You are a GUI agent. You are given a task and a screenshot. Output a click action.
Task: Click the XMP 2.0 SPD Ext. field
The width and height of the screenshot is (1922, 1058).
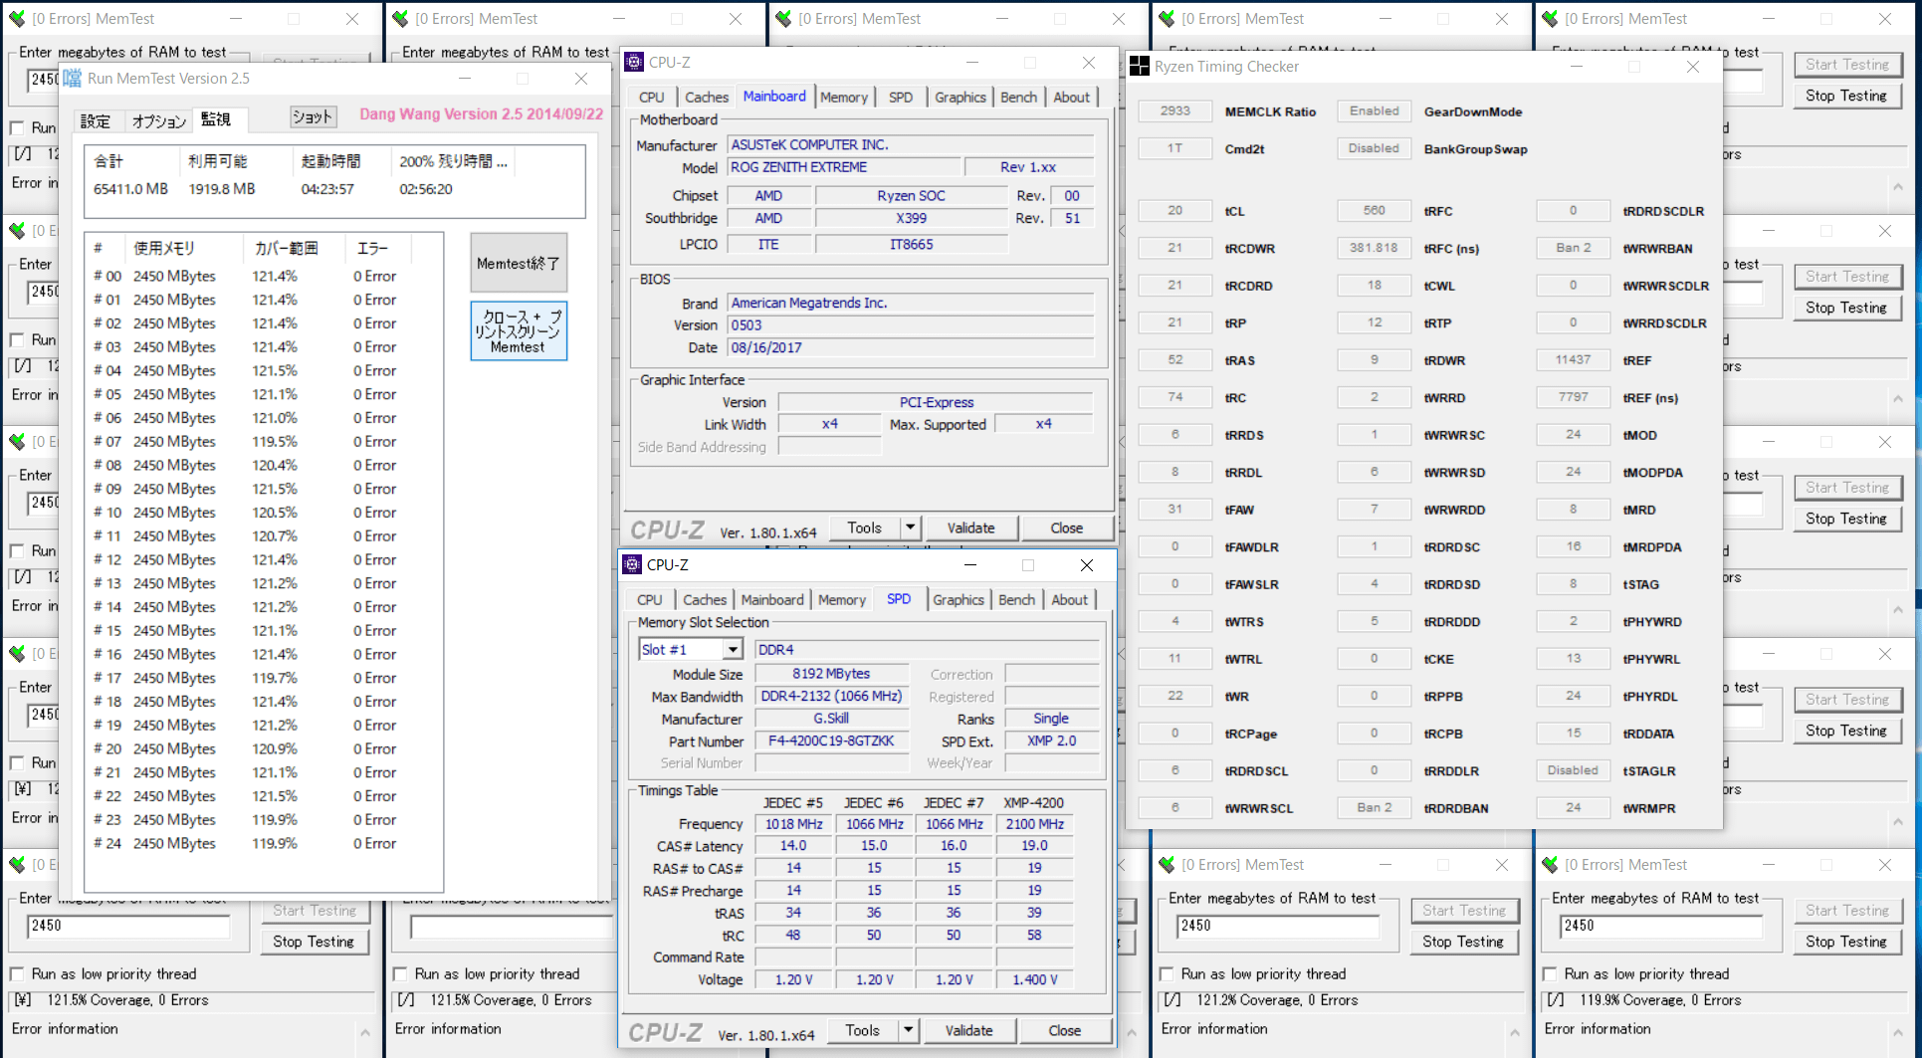pos(1051,741)
